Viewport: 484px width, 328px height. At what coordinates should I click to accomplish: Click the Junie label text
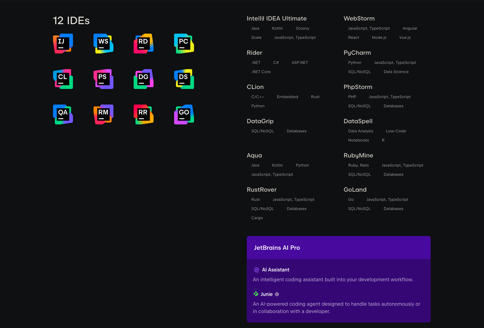(x=267, y=294)
